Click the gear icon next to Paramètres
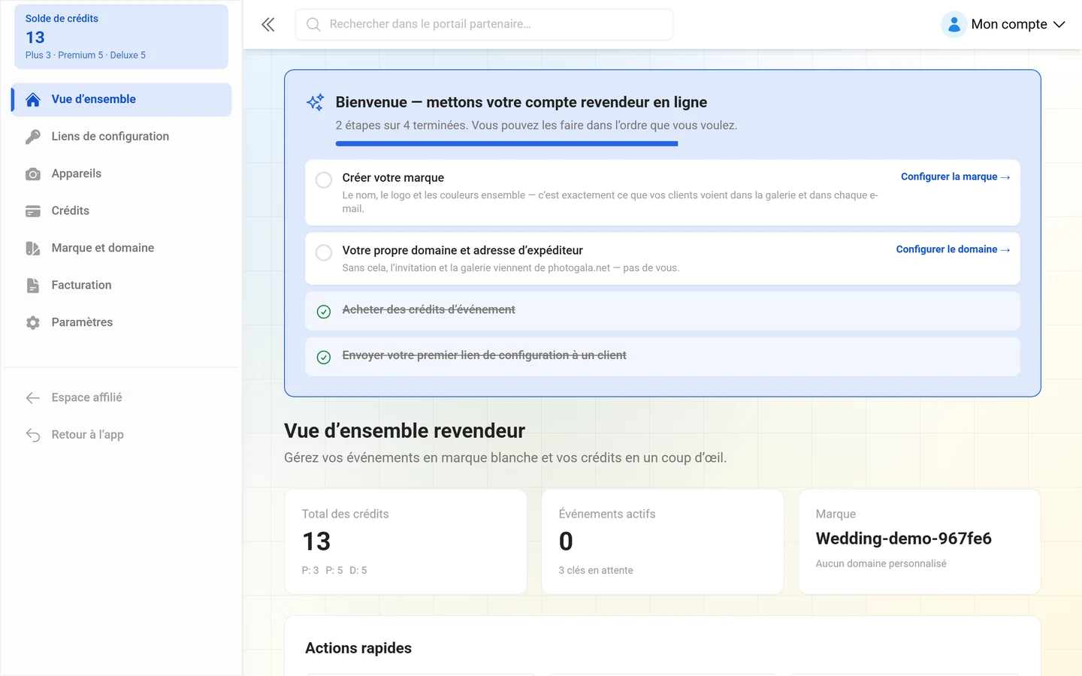 [x=33, y=323]
